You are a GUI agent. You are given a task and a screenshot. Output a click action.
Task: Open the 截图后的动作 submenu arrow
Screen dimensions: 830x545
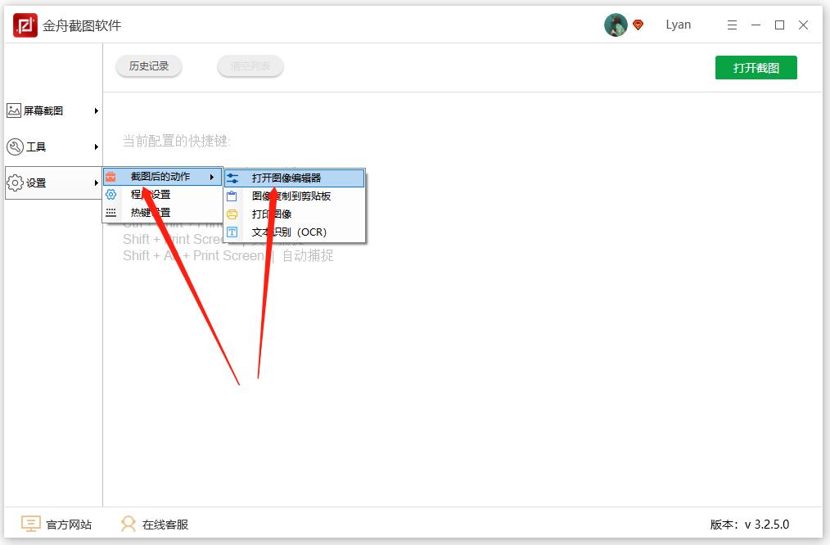[214, 175]
